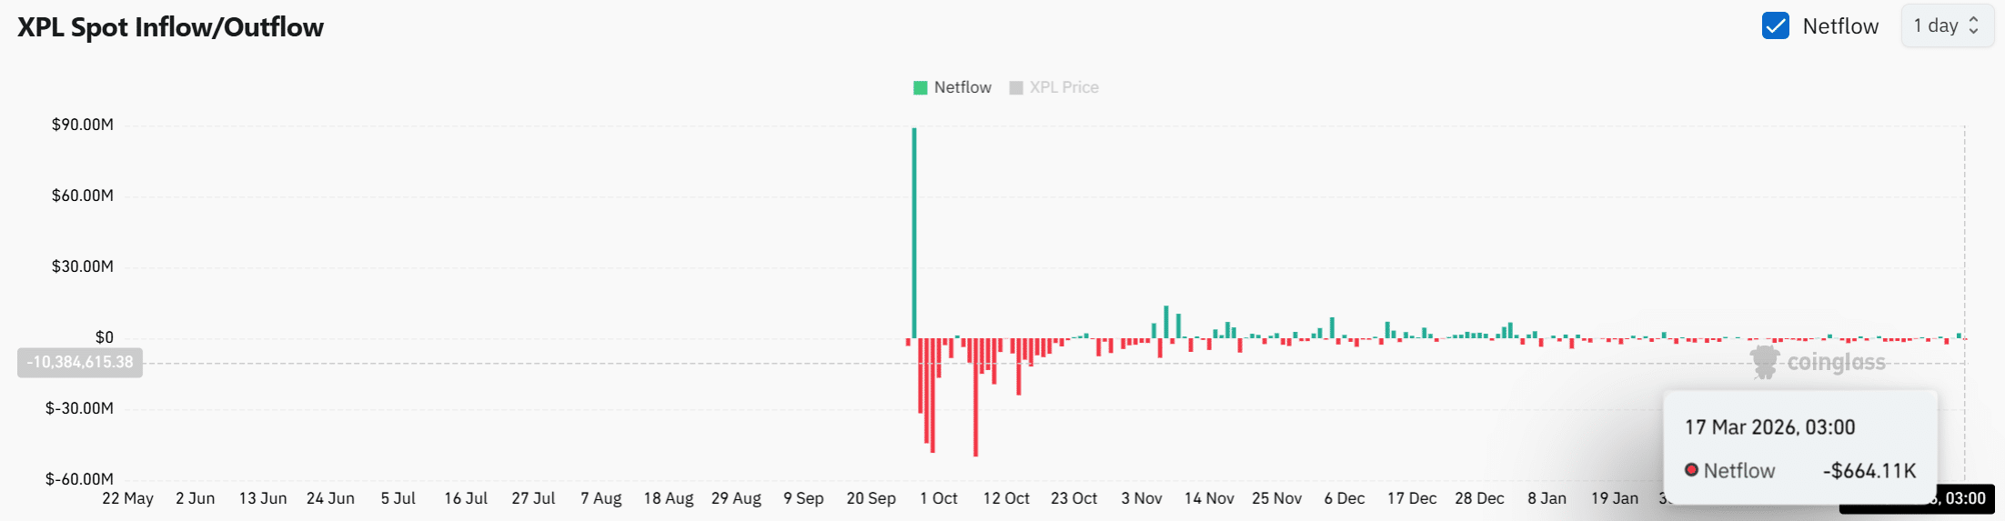Click the $0 y-axis label
2005x521 pixels.
coord(105,337)
